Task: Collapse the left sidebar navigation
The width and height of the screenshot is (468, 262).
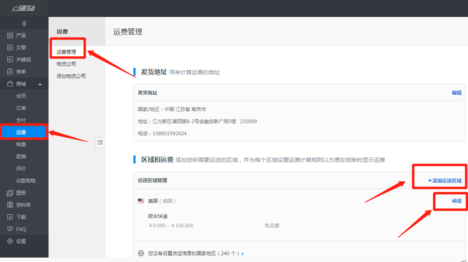Action: [24, 23]
